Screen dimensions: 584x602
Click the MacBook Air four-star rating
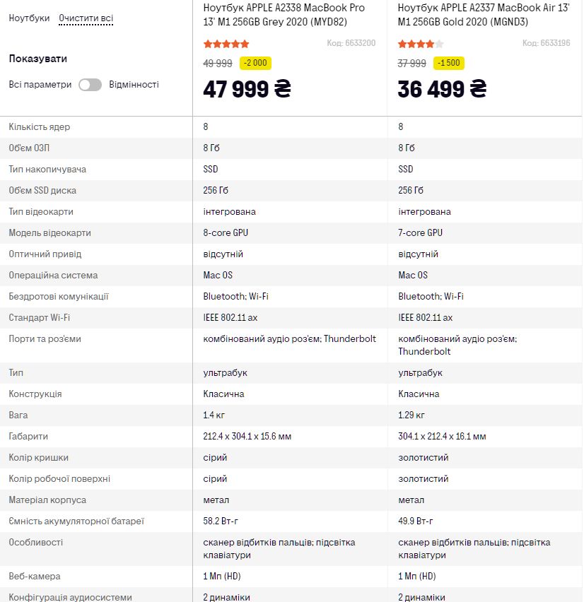pos(421,44)
